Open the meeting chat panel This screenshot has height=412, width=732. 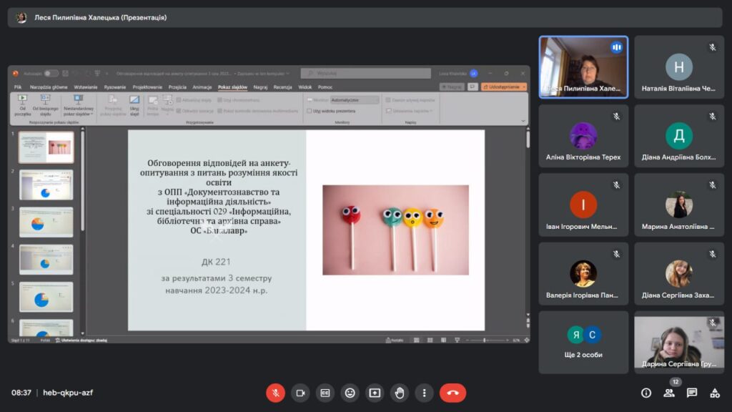pos(692,393)
